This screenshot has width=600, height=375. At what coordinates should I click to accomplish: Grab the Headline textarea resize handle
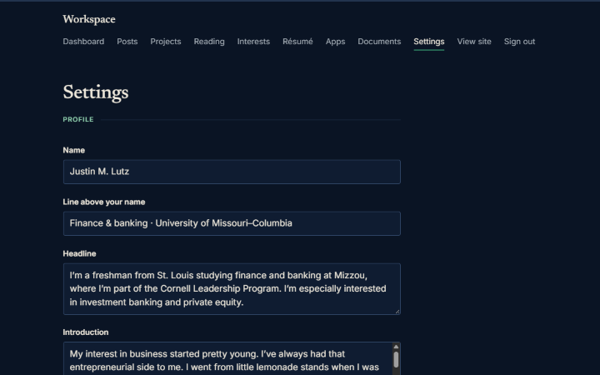(397, 312)
